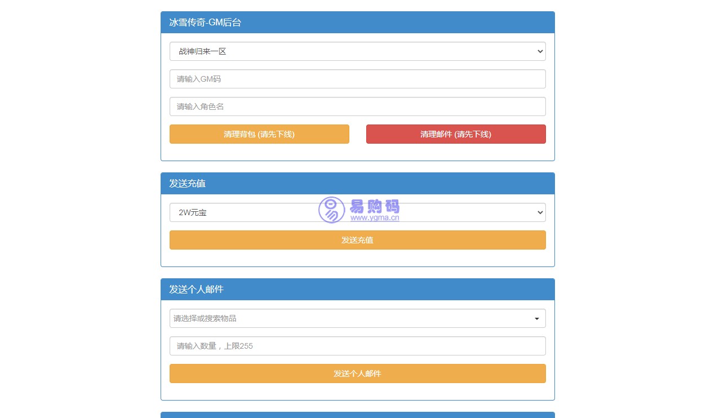Viewport: 715px width, 418px height.
Task: Click the partially visible bottom panel header
Action: (357, 415)
